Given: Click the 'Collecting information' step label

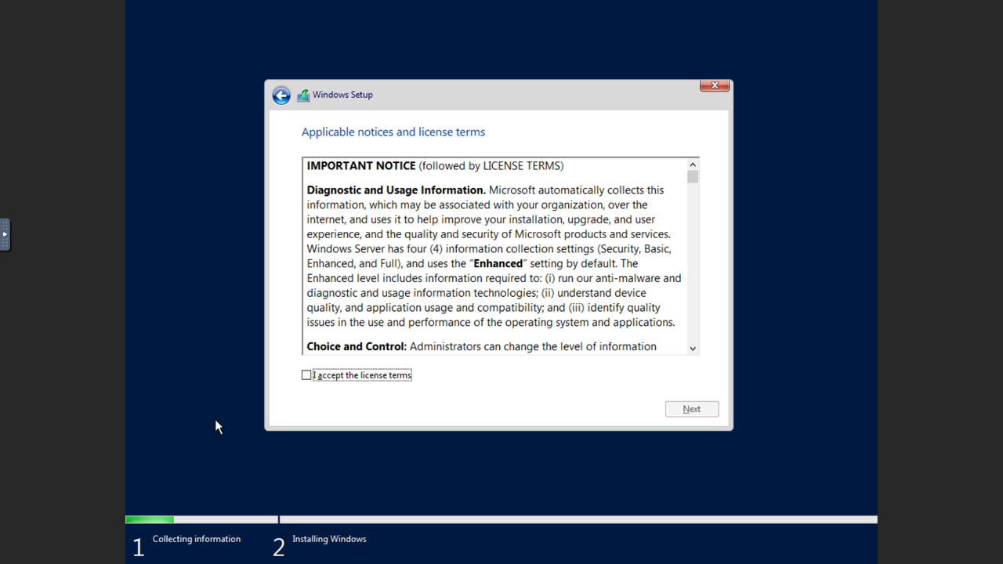Looking at the screenshot, I should click(197, 539).
